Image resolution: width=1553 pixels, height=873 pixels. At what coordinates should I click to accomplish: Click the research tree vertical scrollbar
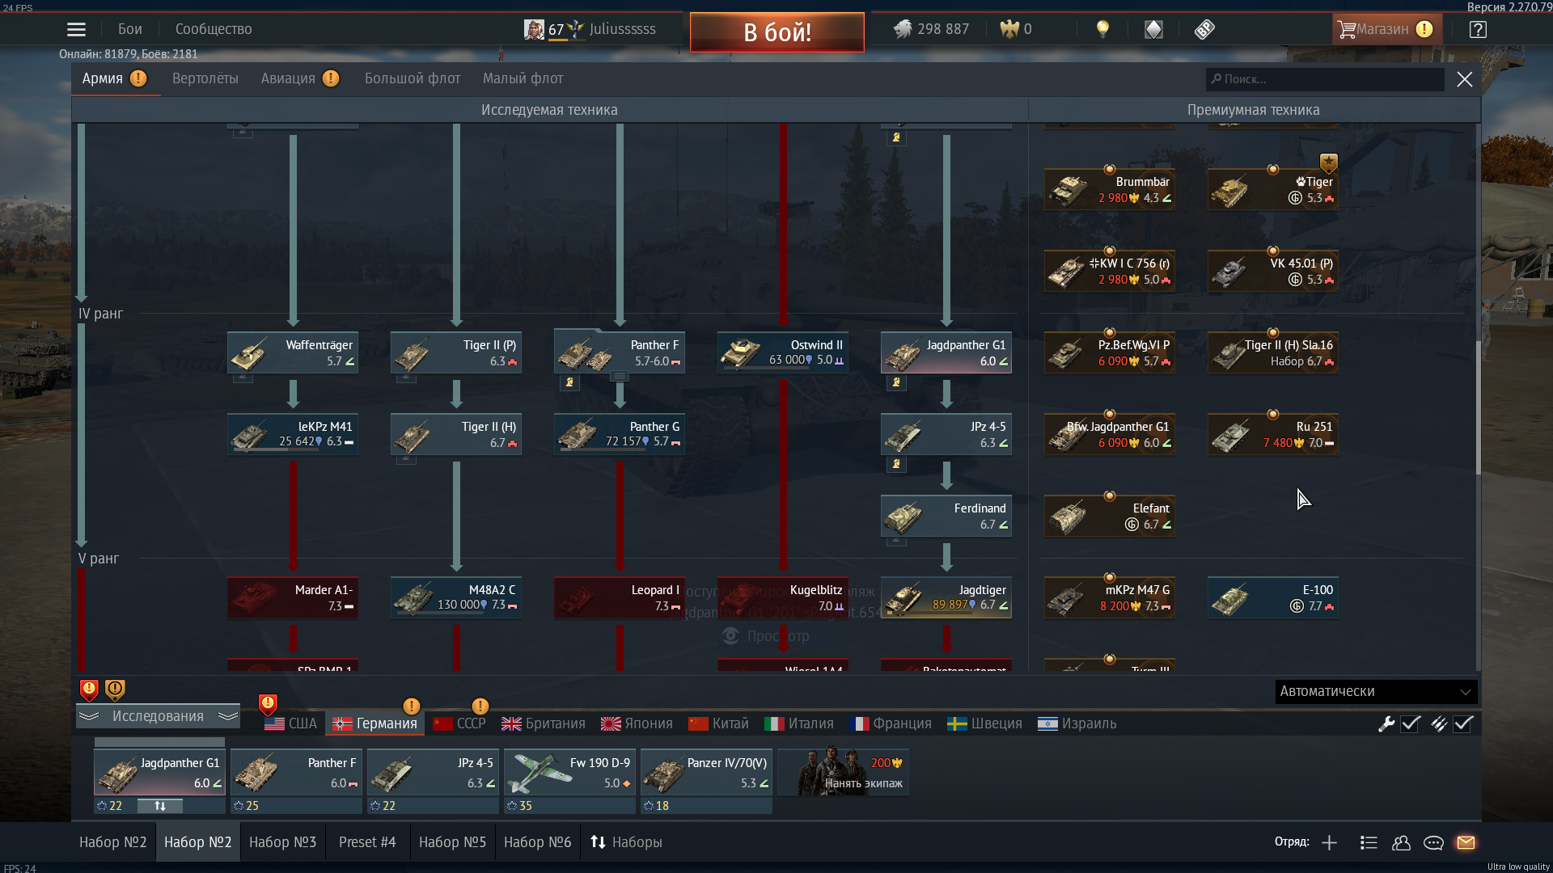1478,408
